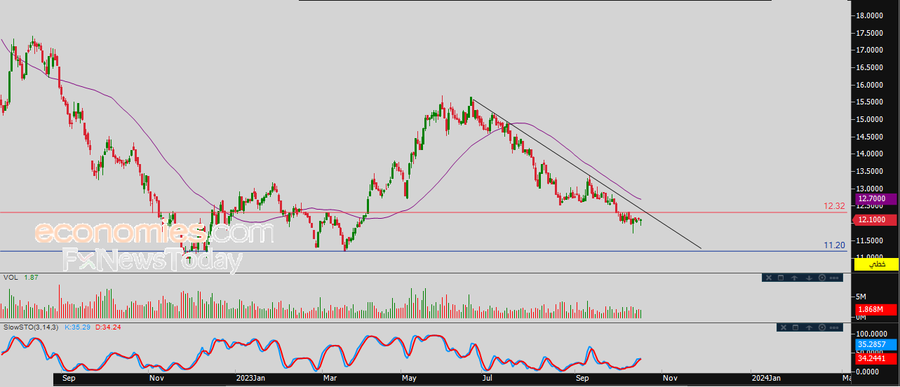Viewport: 900px width, 387px height.
Task: Open more options for SlowSTO panel
Action: [x=834, y=327]
